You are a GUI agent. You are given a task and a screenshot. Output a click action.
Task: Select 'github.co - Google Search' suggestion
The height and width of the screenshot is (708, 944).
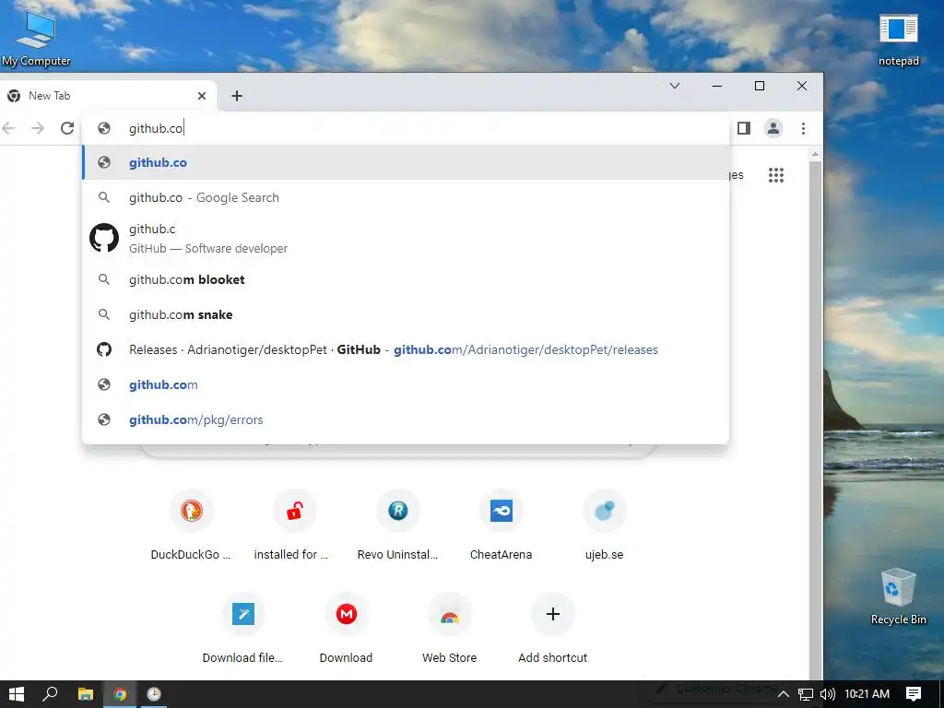(406, 197)
